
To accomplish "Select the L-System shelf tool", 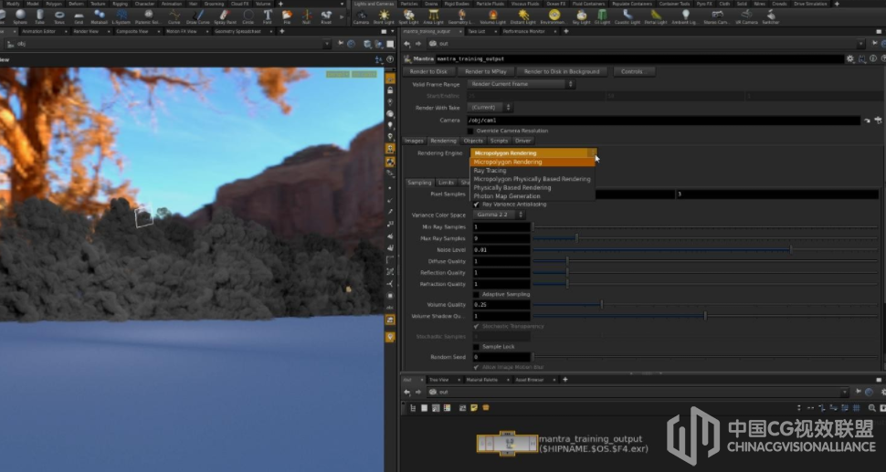I will pyautogui.click(x=121, y=16).
